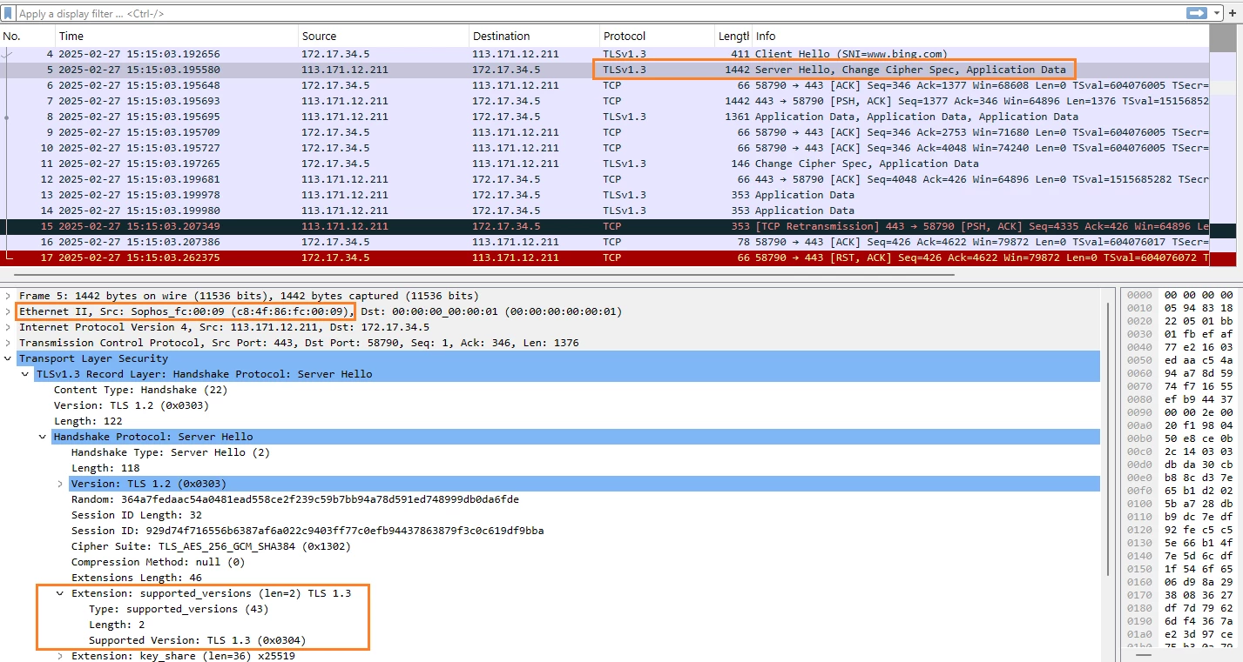Click the packet details vertical scrollbar
Viewport: 1243px width, 662px height.
pos(1108,438)
